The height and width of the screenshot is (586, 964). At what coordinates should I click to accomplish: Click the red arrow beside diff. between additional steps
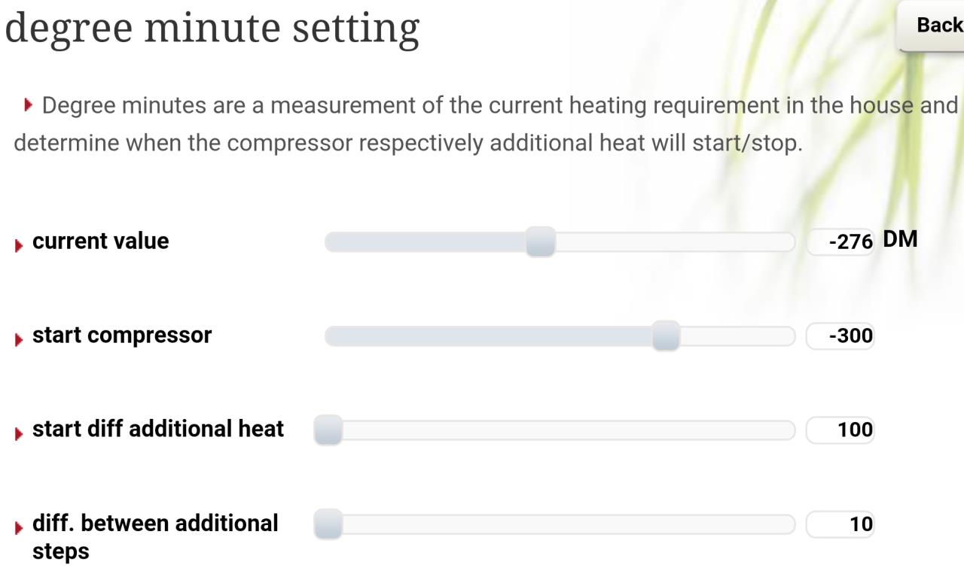19,527
